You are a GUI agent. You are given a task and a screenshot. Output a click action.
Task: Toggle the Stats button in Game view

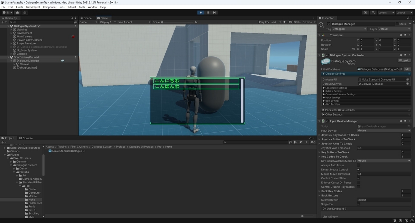tap(297, 22)
